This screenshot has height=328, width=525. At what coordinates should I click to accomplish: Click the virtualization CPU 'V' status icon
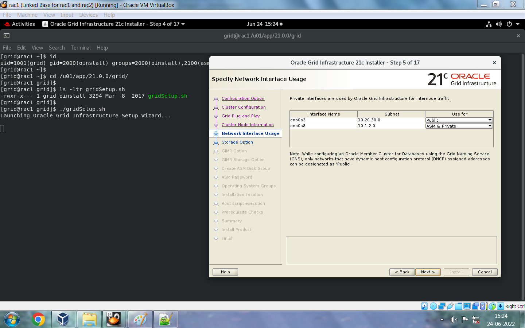(x=483, y=306)
